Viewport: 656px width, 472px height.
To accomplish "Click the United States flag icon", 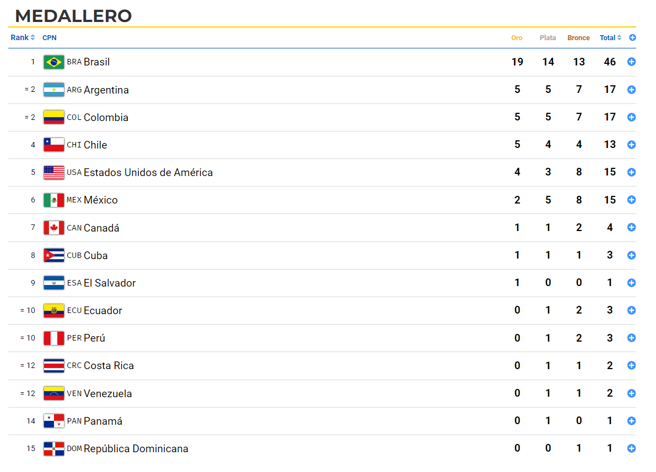I will 54,173.
